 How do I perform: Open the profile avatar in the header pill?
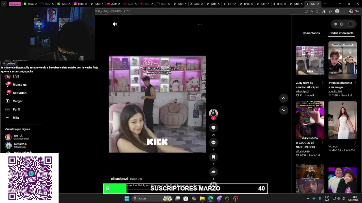351,24
